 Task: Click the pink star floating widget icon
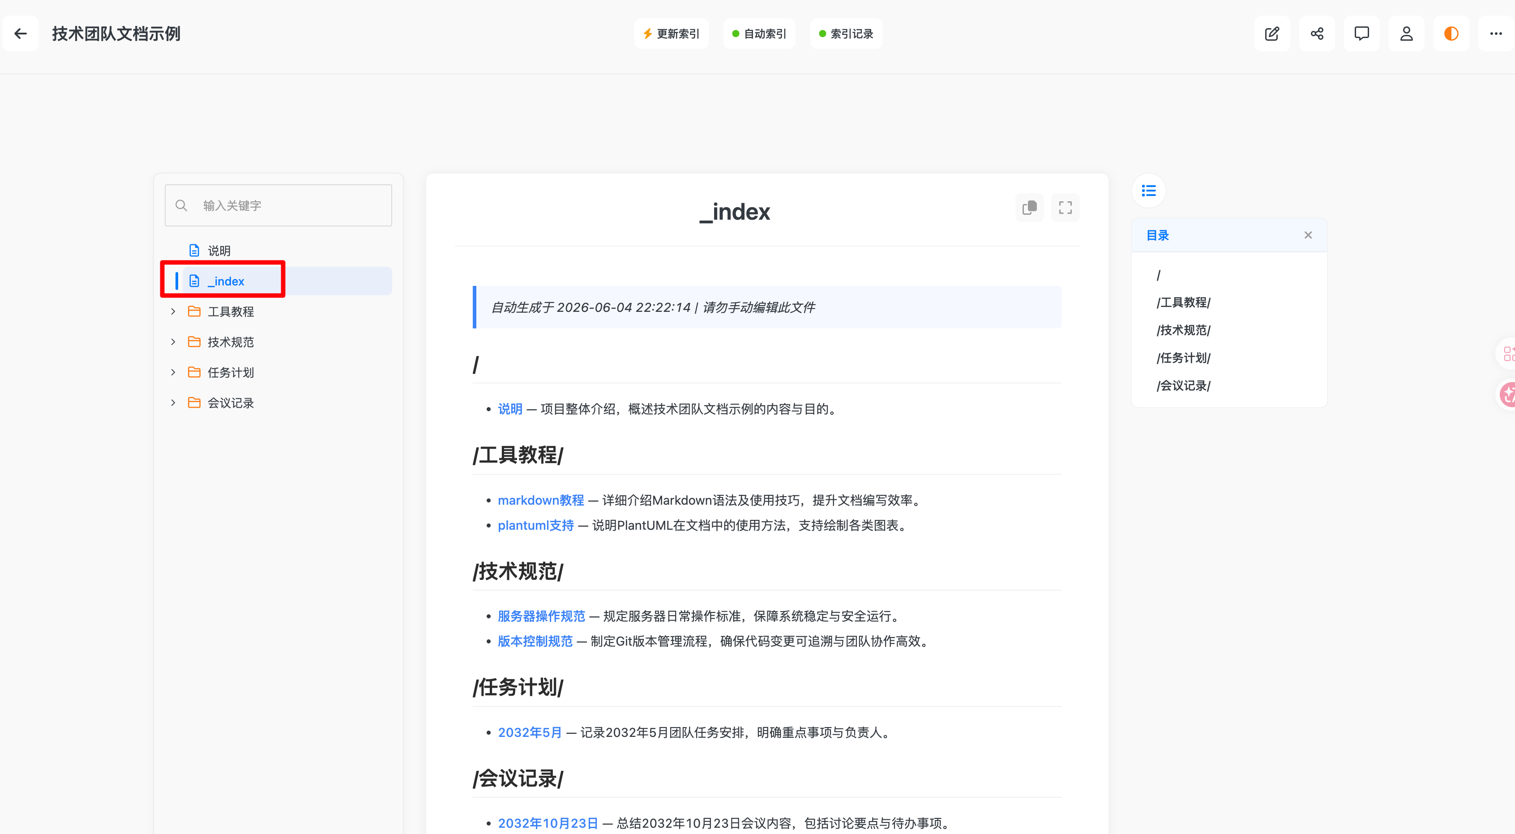(1508, 394)
